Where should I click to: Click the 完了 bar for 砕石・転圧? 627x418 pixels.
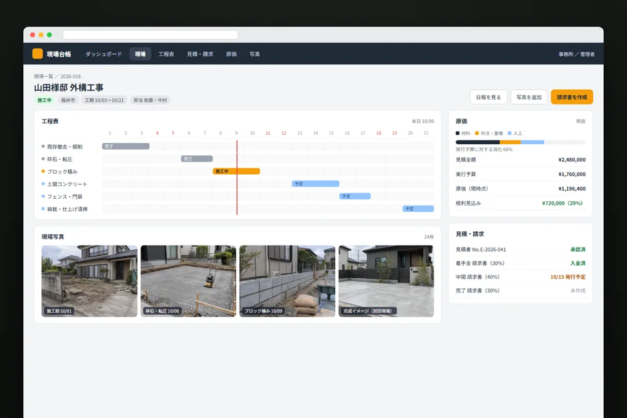tap(197, 159)
